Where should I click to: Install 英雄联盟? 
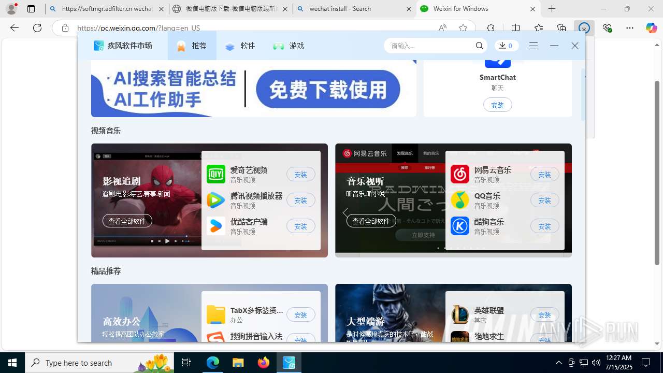point(545,314)
